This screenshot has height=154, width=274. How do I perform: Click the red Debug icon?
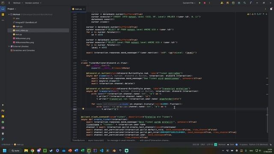[x=205, y=3]
